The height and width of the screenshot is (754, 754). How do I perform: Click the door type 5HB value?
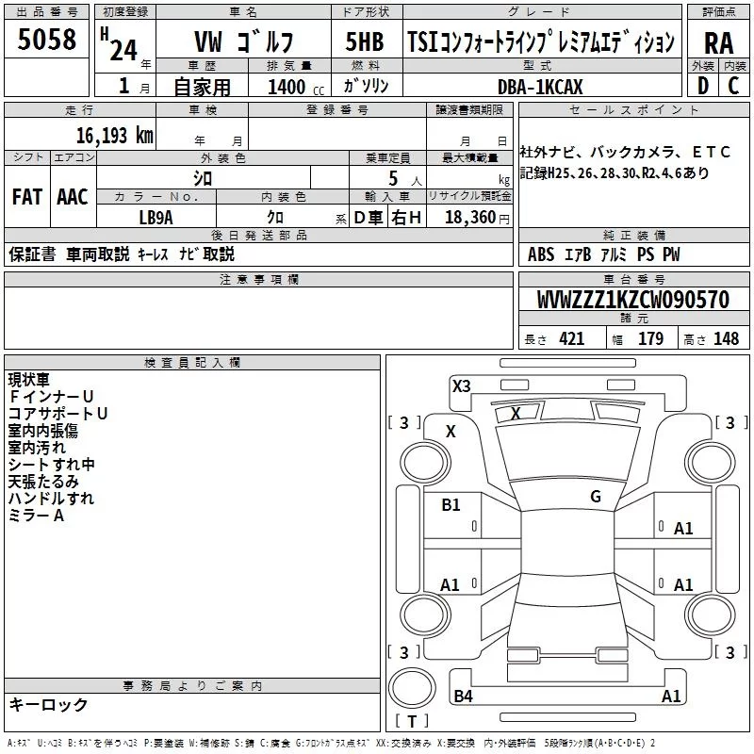coord(365,41)
